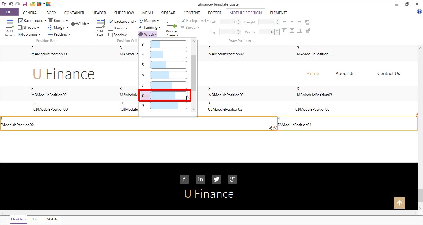Open preview in Firefox browser icon
The image size is (423, 225).
pyautogui.click(x=39, y=4)
